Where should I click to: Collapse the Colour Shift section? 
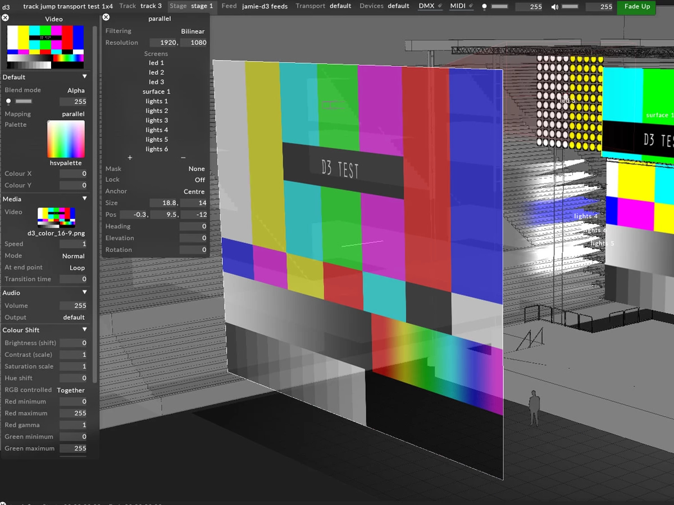[85, 330]
